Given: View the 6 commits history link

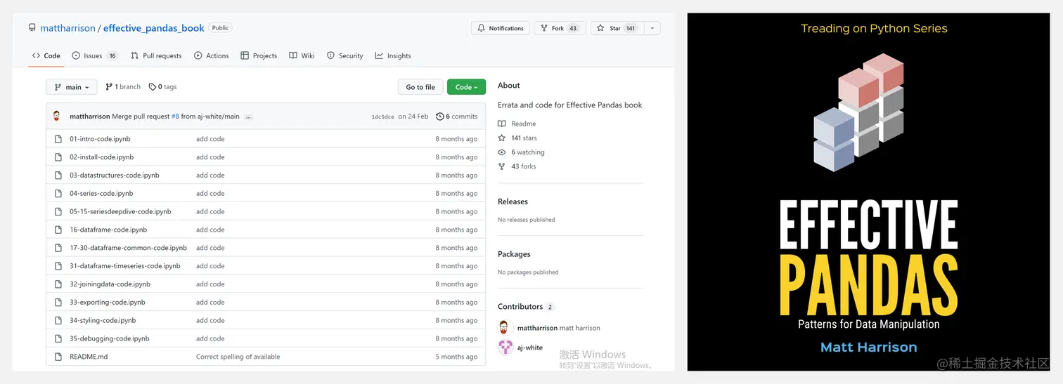Looking at the screenshot, I should [456, 117].
